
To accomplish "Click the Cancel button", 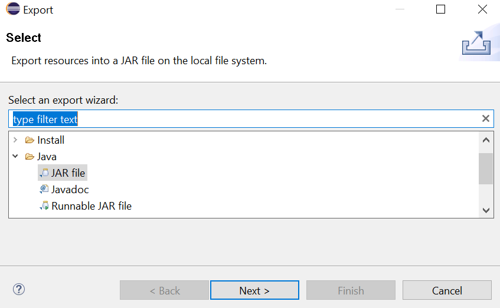I will coord(447,290).
